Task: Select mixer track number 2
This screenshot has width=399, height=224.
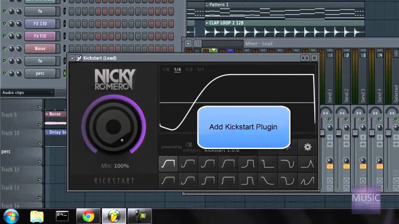Action: pos(347,55)
